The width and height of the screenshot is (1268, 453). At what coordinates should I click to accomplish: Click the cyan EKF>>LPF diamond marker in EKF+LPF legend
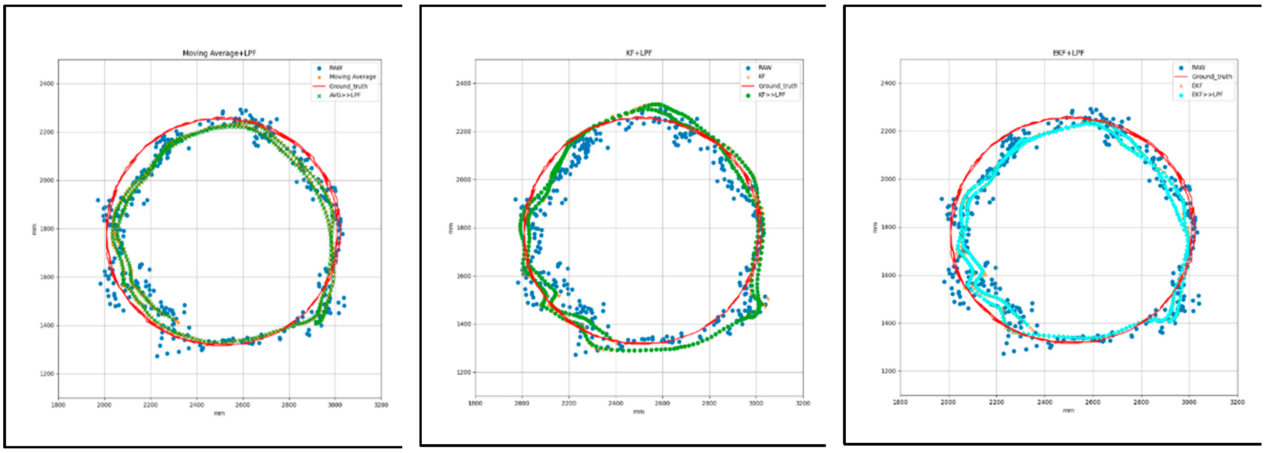click(x=1181, y=96)
